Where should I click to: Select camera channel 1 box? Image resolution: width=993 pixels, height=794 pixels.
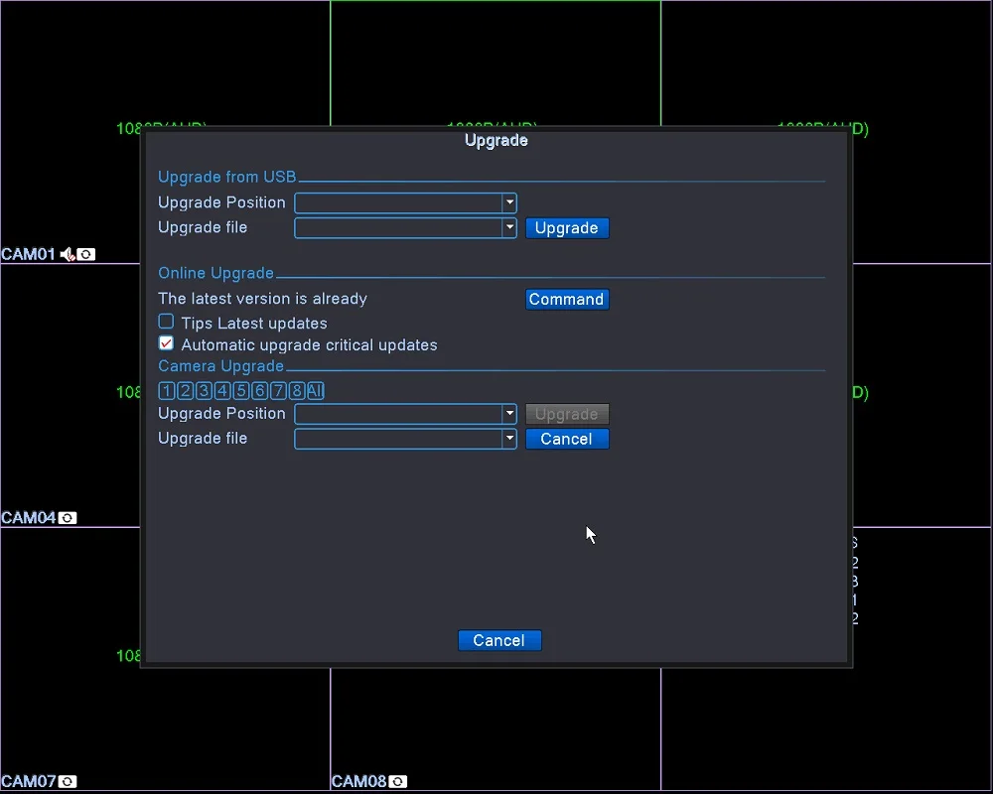point(167,391)
